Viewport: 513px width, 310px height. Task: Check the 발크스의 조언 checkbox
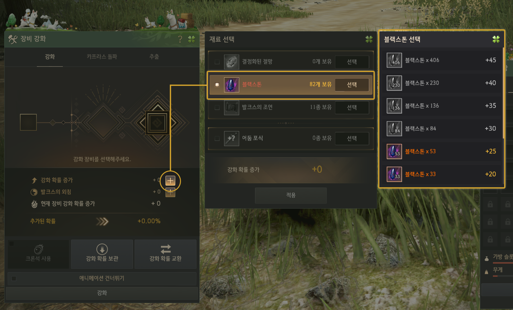pyautogui.click(x=217, y=107)
